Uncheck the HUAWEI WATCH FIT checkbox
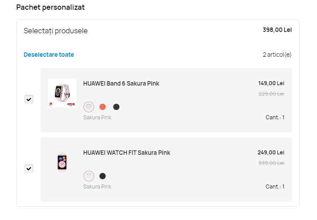Viewport: 317px width, 220px height. tap(29, 169)
